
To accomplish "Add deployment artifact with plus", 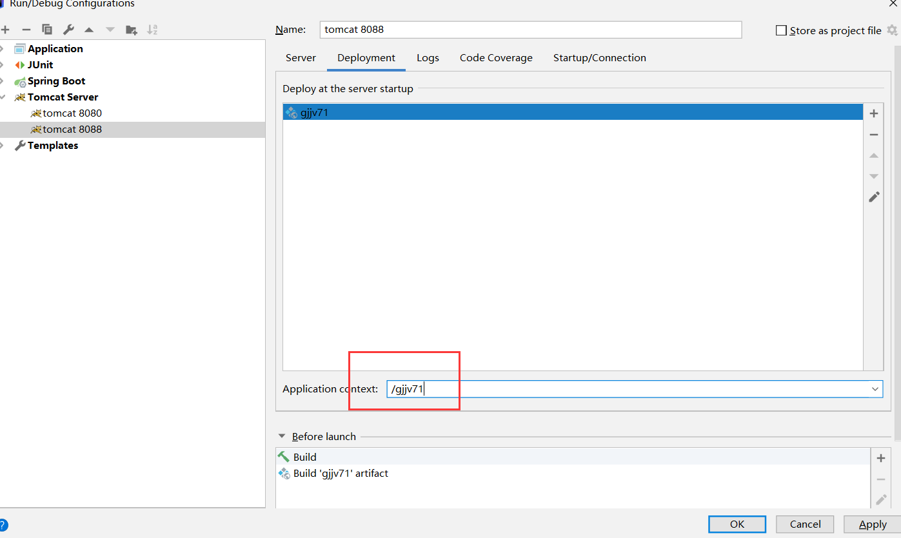I will click(x=874, y=113).
